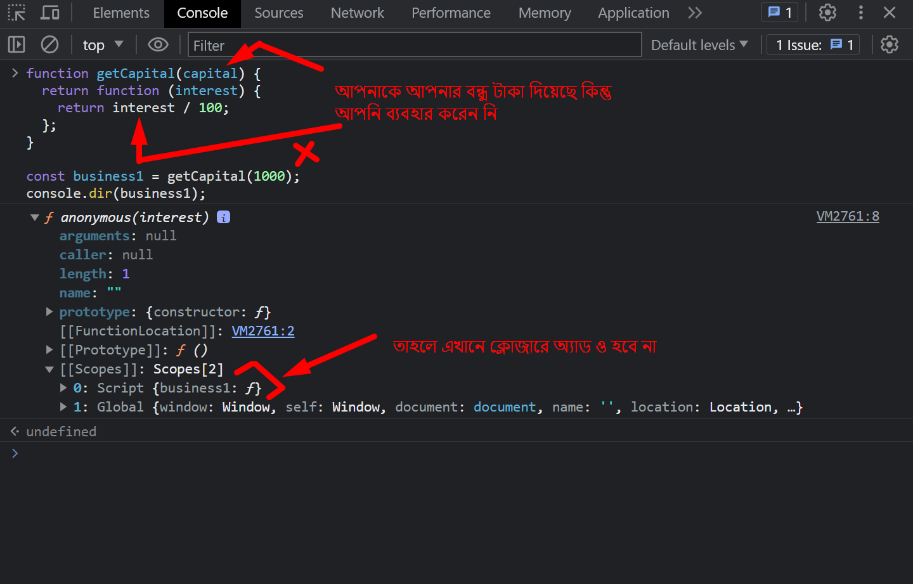Click the info icon beside anonymous(interest)
913x584 pixels.
[223, 217]
